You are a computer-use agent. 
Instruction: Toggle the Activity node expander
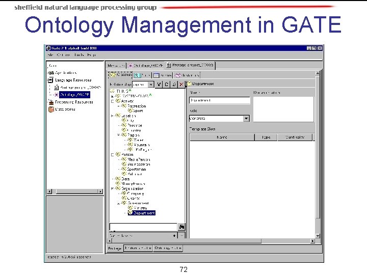coord(112,101)
